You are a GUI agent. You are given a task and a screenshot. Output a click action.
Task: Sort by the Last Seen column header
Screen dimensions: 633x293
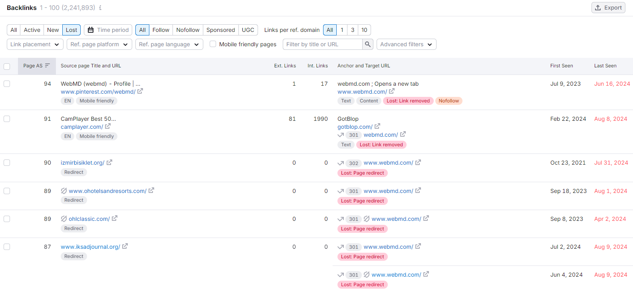(605, 66)
